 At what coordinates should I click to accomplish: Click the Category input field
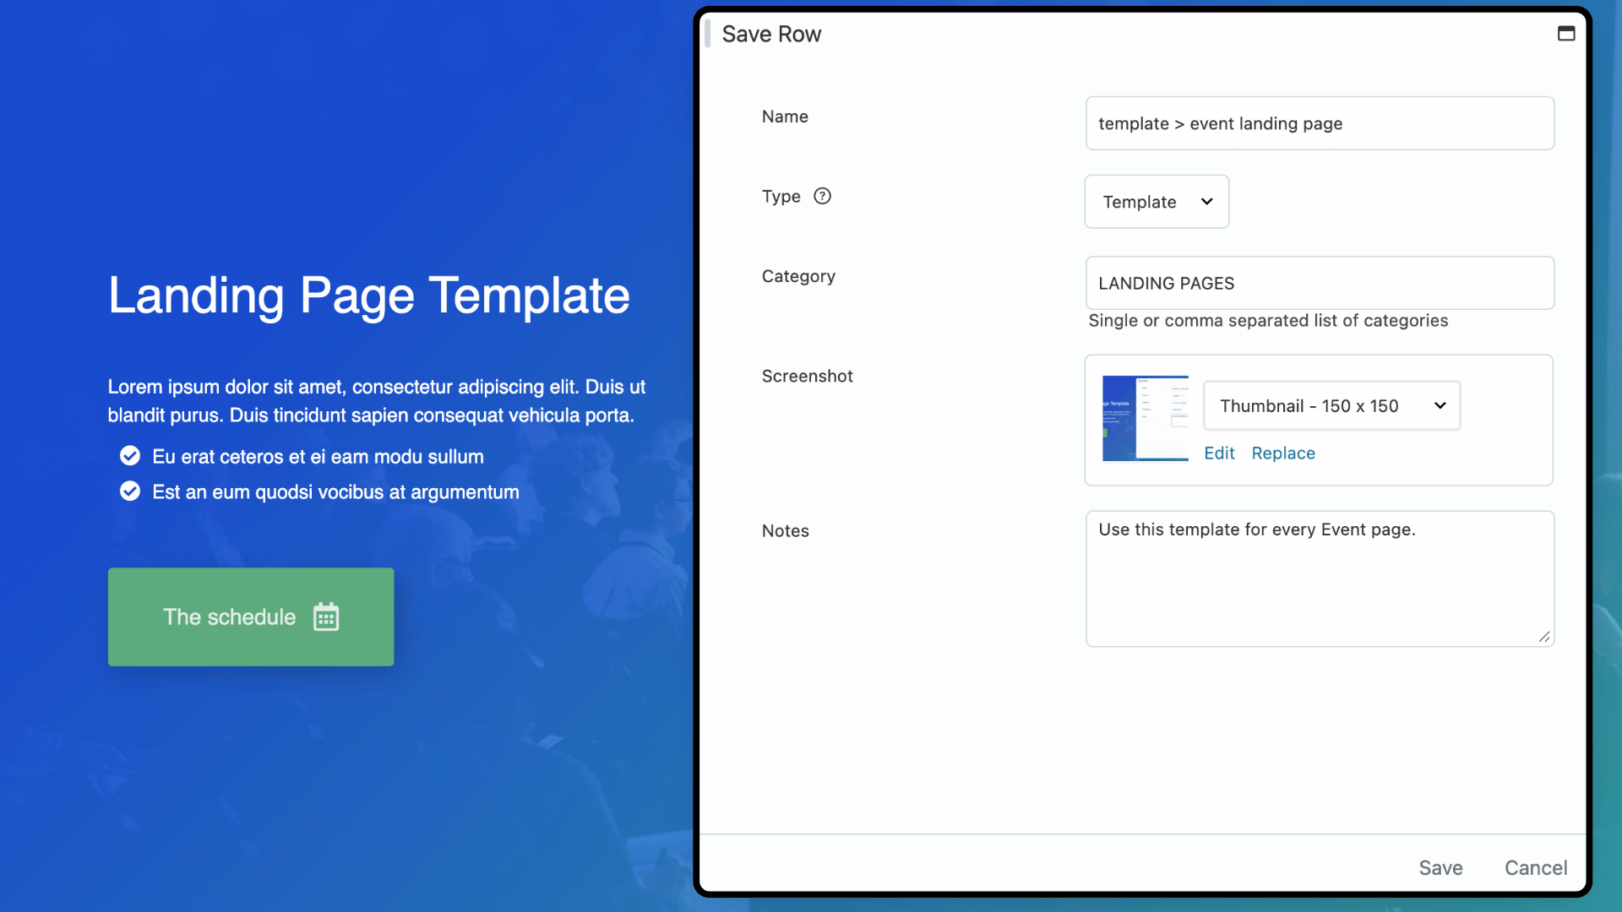[1319, 284]
